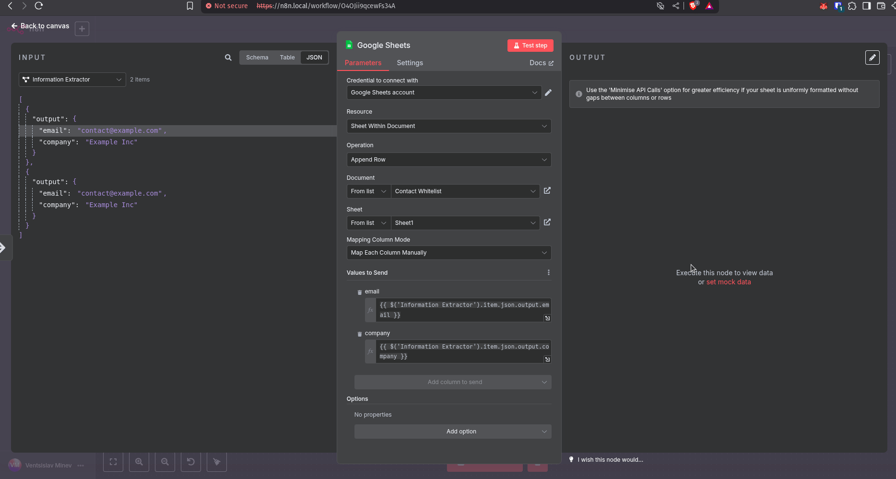Switch input view to Schema
The image size is (896, 479).
point(257,58)
